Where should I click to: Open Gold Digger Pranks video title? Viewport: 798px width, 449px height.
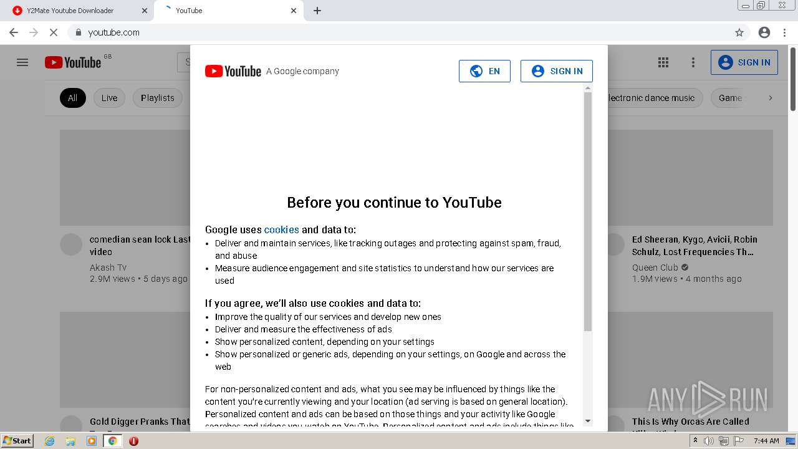pos(140,422)
